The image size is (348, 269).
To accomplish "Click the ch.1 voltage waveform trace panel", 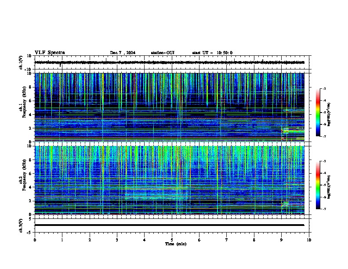I will [173, 62].
